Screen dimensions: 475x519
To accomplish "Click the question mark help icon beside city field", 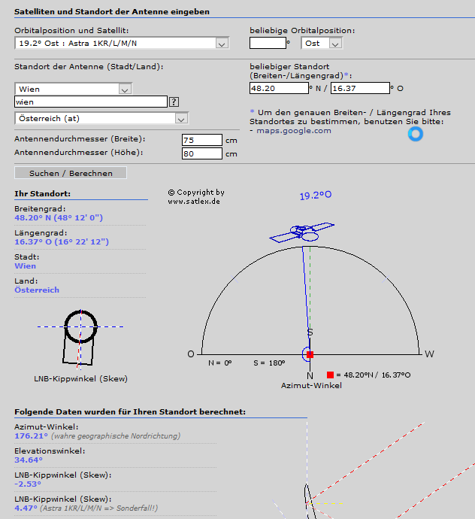I will click(x=174, y=102).
